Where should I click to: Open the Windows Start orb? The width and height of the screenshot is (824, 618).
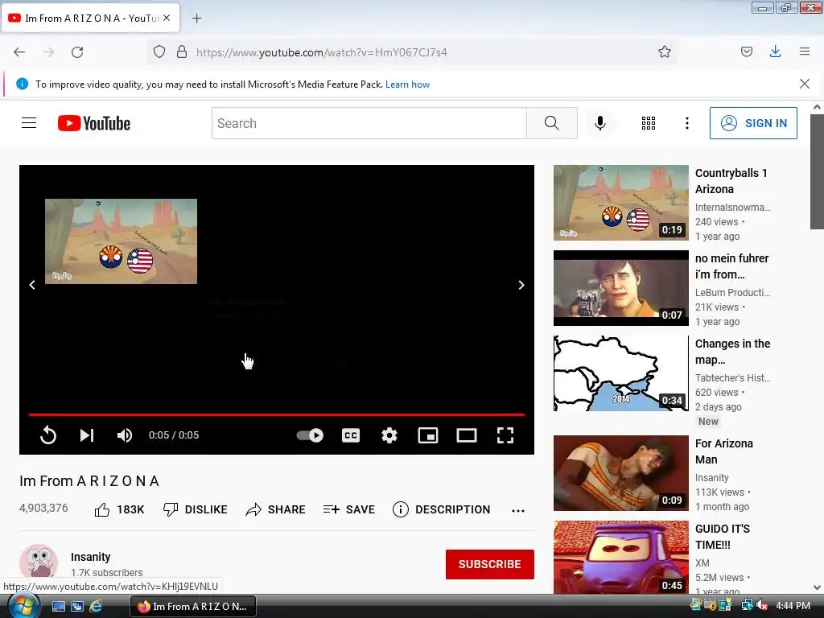click(x=23, y=606)
